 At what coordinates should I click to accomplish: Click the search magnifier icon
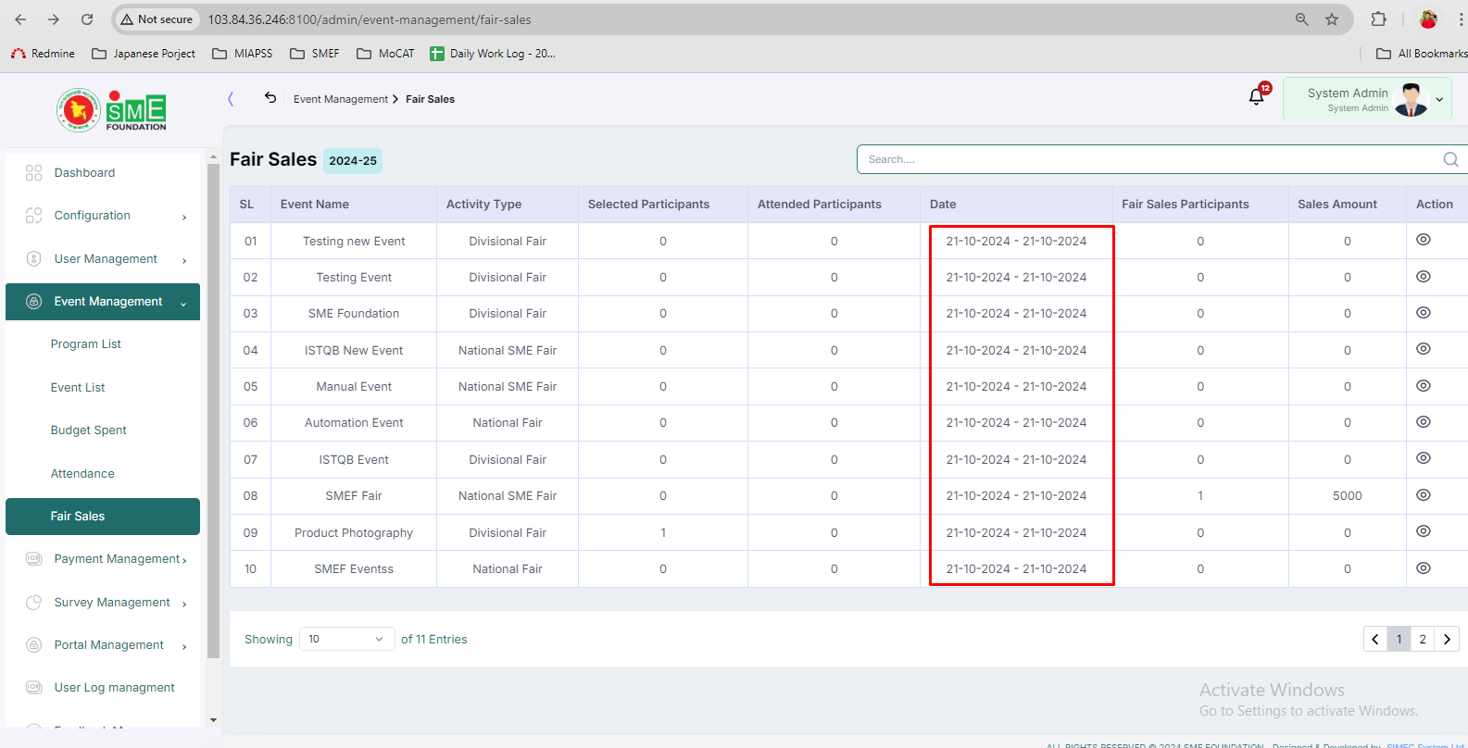point(1450,159)
